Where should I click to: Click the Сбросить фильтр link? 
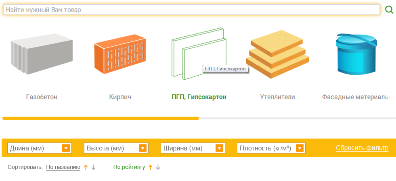[362, 148]
